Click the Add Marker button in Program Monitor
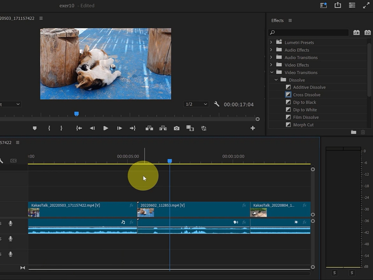This screenshot has width=373, height=280. [x=35, y=128]
